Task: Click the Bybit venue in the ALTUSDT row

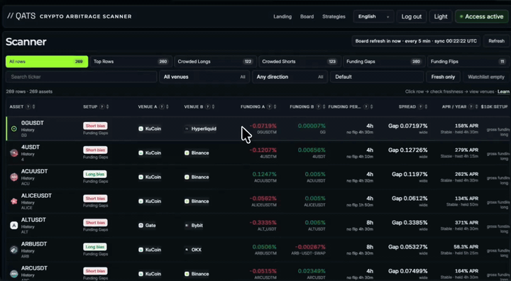Action: (194, 225)
